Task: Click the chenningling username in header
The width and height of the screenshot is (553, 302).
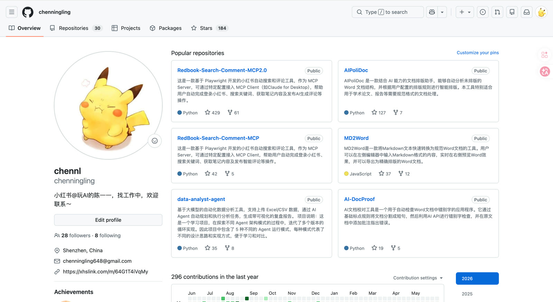Action: (x=55, y=12)
